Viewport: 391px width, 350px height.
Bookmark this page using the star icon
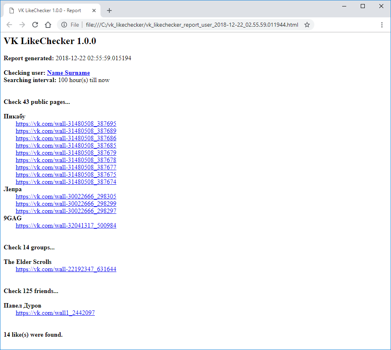307,25
